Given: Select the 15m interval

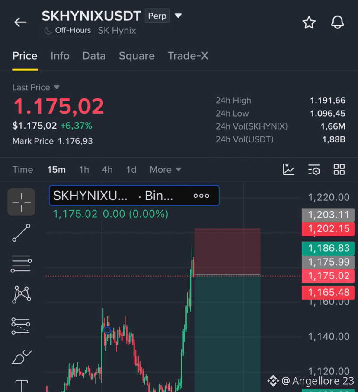Looking at the screenshot, I should click(57, 170).
